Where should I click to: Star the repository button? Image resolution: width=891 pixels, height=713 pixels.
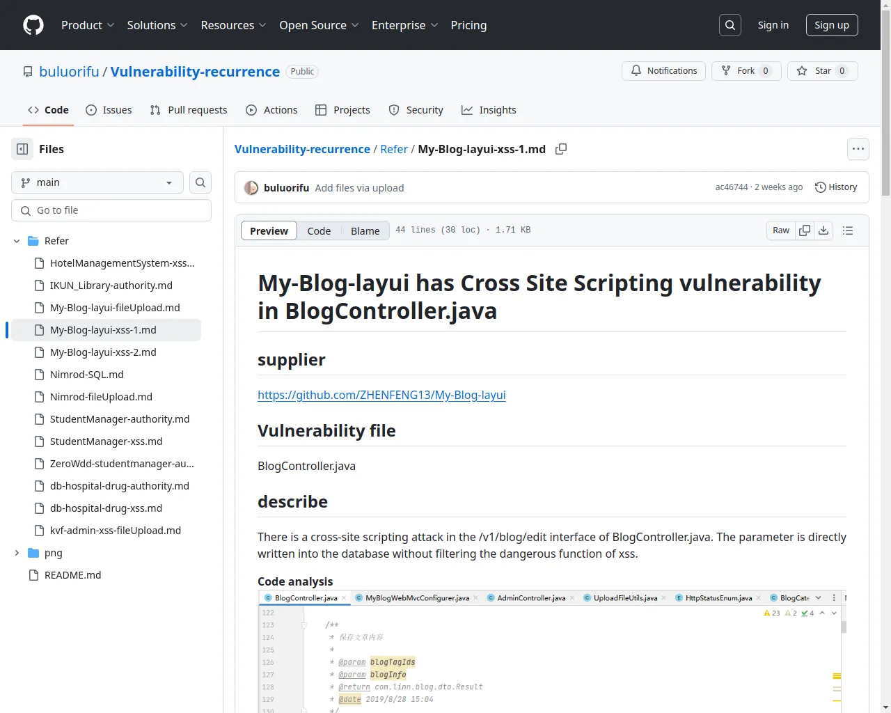pos(823,71)
